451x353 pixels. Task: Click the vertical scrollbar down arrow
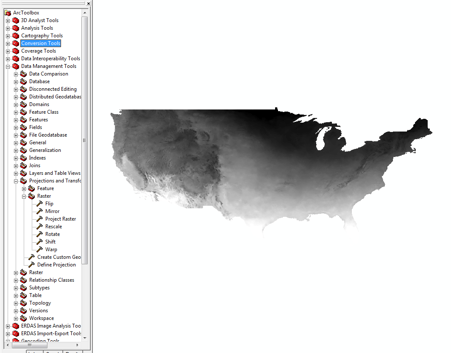[85, 338]
